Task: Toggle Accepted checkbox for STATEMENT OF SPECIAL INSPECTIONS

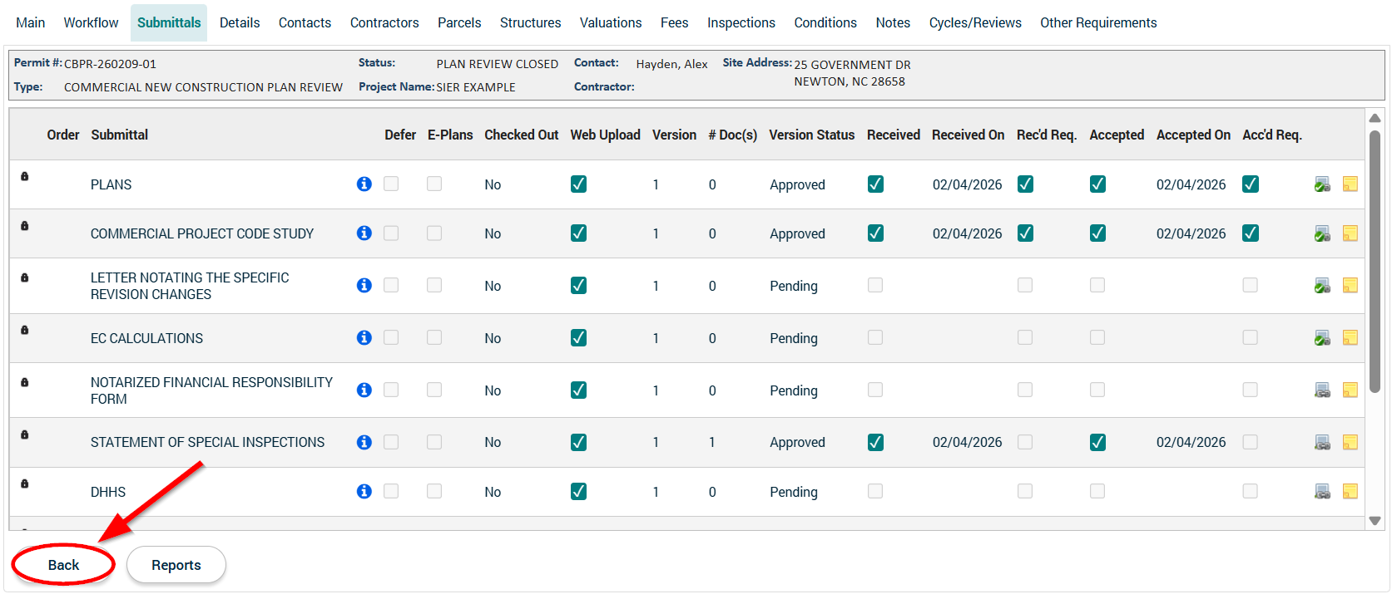Action: 1097,443
